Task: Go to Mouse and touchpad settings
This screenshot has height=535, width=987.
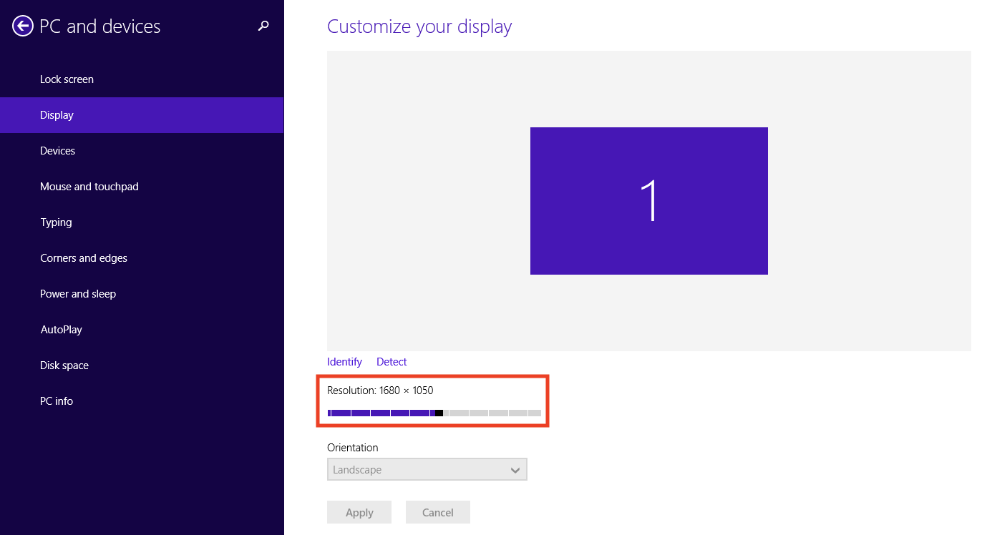Action: (89, 186)
